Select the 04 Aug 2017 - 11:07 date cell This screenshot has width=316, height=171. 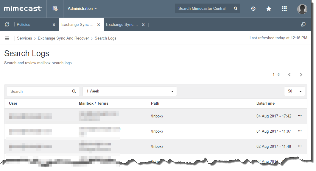tap(274, 131)
